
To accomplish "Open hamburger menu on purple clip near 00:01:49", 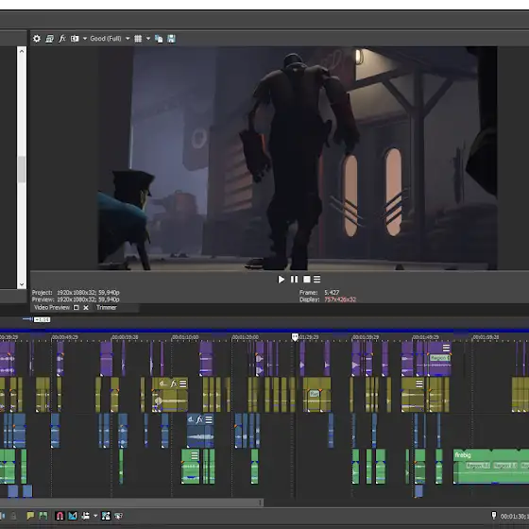I will coord(446,348).
